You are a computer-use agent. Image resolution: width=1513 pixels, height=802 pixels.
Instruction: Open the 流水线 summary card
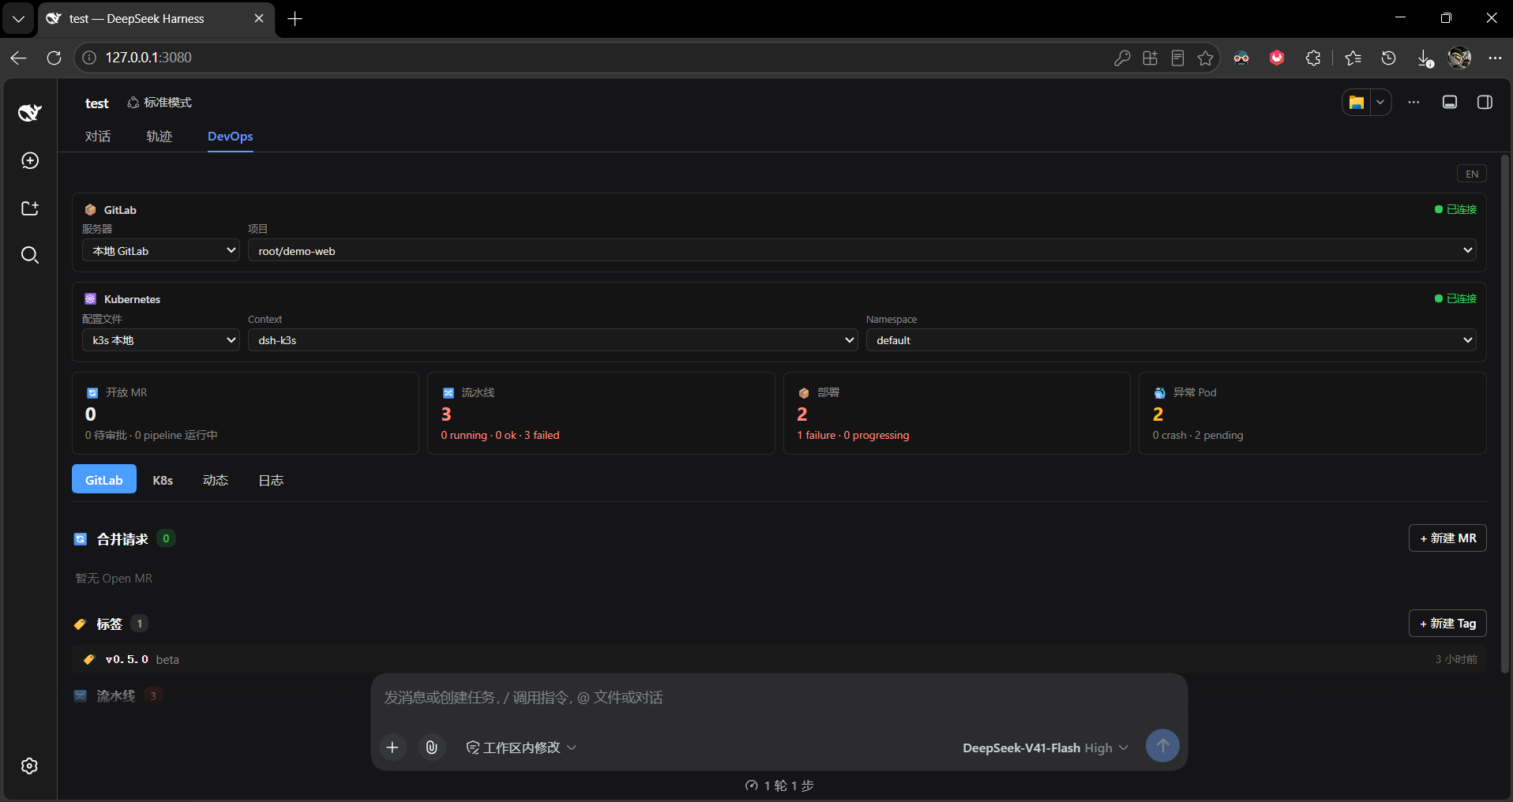point(601,413)
